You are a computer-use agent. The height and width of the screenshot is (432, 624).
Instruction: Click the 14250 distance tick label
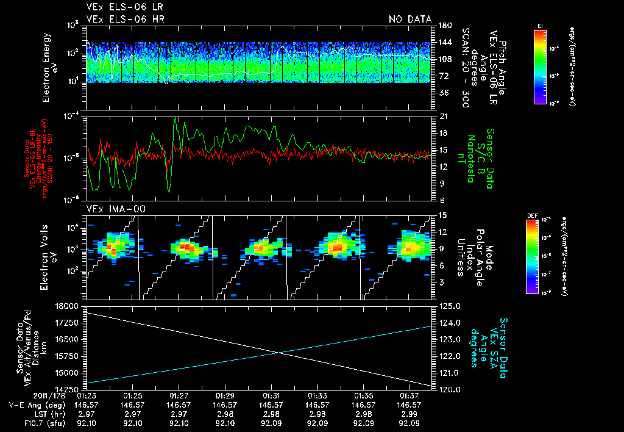coord(67,390)
